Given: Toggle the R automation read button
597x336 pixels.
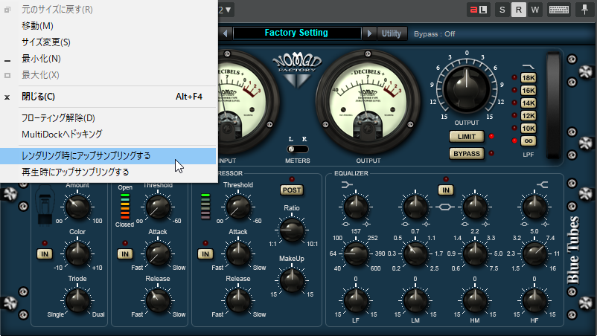Looking at the screenshot, I should point(519,10).
